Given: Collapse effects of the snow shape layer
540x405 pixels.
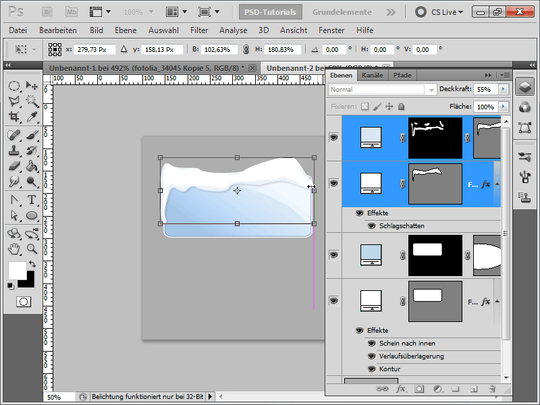Looking at the screenshot, I should point(497,184).
